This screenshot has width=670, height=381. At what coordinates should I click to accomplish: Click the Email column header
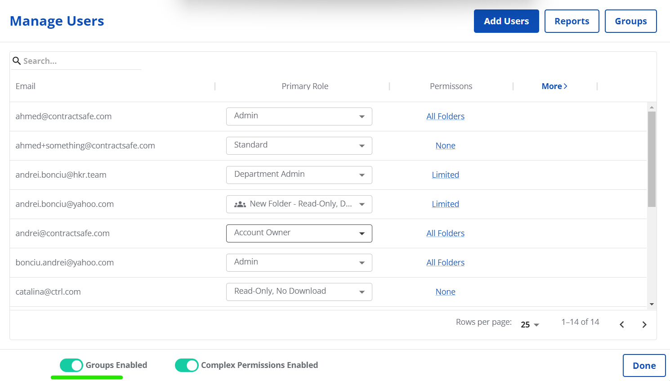(25, 86)
